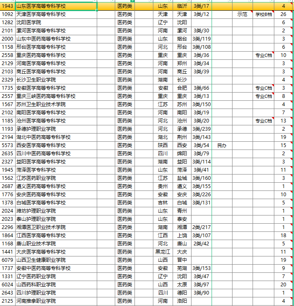Image resolution: width=294 pixels, height=306 pixels.
Task: Click the 益阳医学高等专科学校 cell
Action: 56,162
